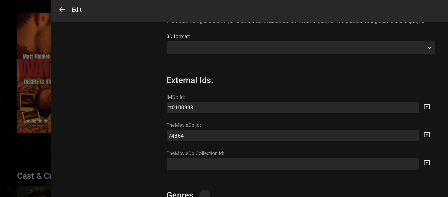The height and width of the screenshot is (197, 448).
Task: Add a new genre with plus button
Action: tap(205, 194)
